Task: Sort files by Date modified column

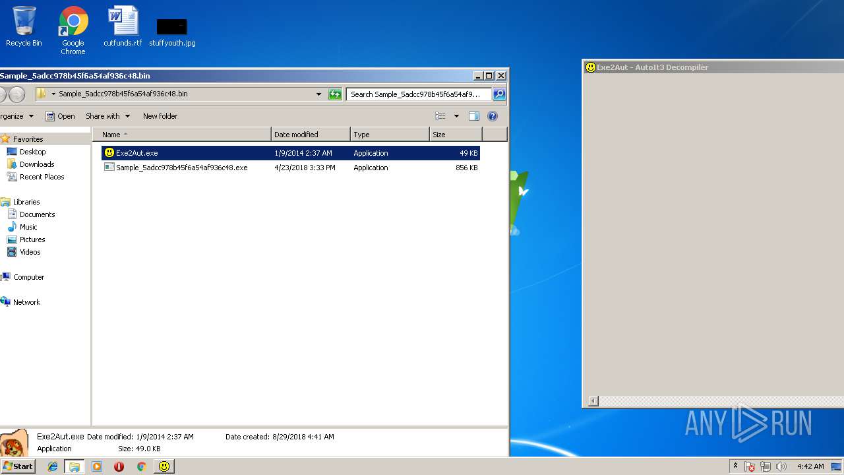Action: point(311,135)
